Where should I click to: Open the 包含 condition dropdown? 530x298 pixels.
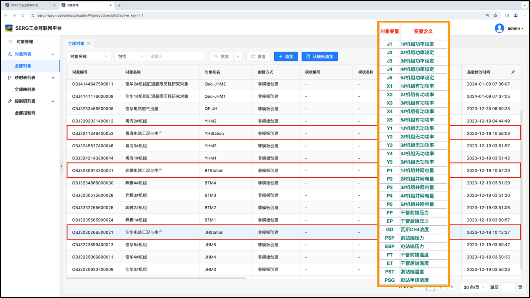[x=130, y=56]
